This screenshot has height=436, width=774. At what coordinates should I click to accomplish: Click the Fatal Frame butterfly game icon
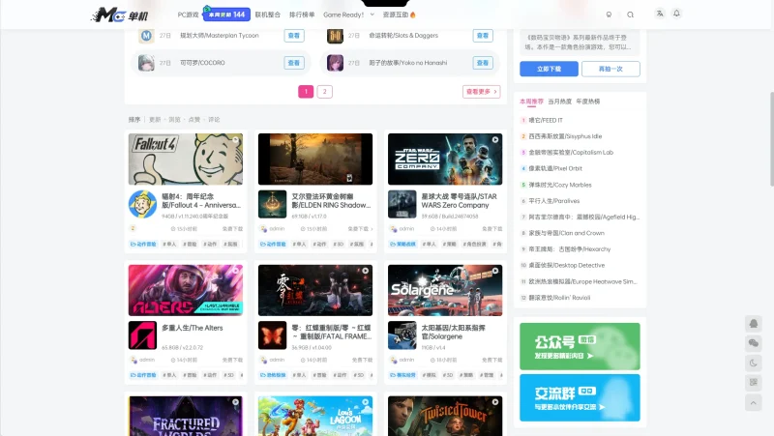[x=272, y=335]
